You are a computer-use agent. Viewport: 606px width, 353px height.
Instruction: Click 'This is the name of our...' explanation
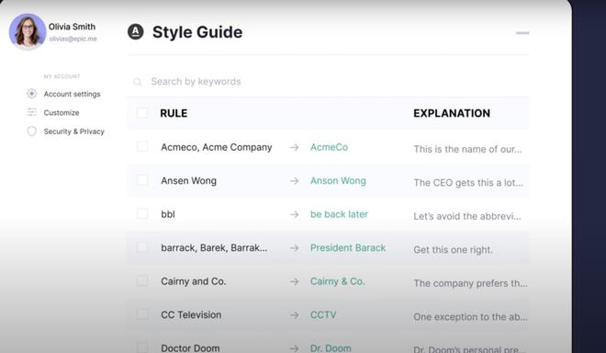(467, 149)
